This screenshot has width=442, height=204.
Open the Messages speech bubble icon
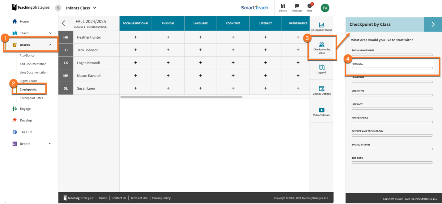[297, 6]
